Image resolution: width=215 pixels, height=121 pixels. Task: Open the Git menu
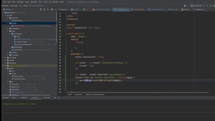click(50, 2)
